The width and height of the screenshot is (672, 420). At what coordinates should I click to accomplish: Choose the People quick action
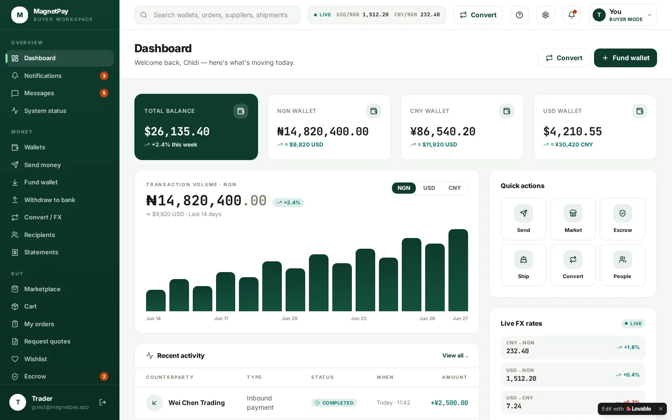[x=623, y=265]
